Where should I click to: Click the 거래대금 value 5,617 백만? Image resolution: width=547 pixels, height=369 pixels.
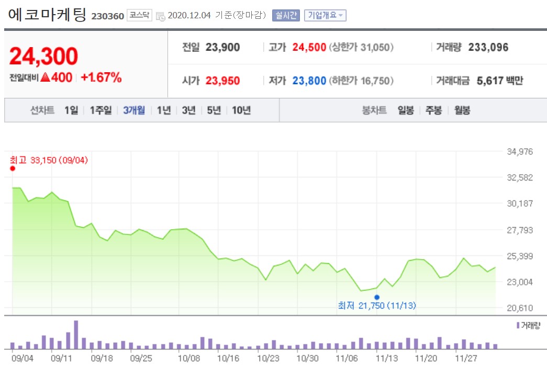(x=500, y=81)
